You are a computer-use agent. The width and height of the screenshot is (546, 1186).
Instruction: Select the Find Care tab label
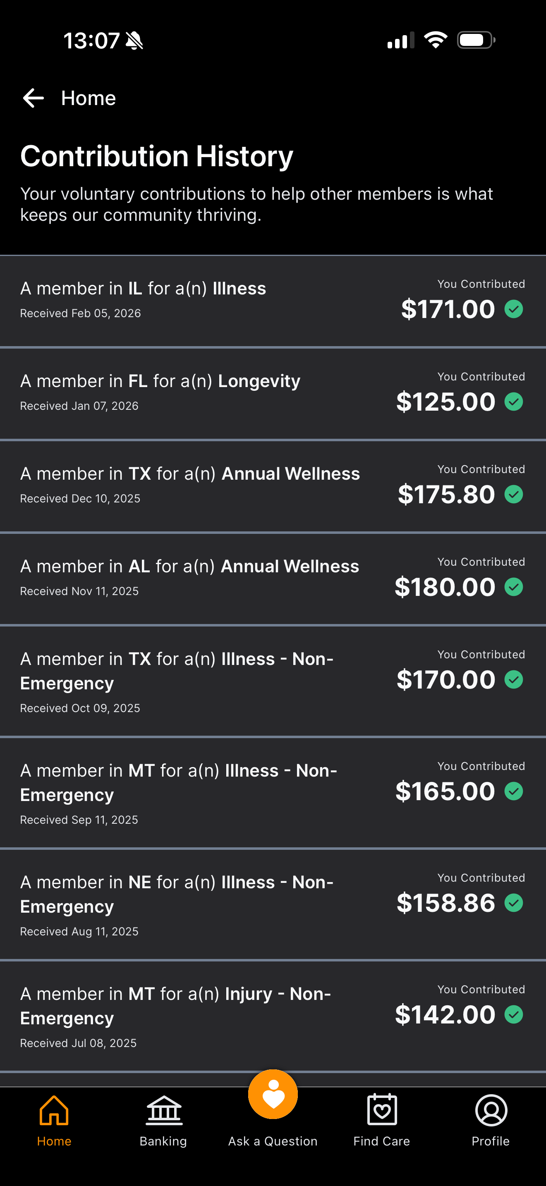[382, 1141]
